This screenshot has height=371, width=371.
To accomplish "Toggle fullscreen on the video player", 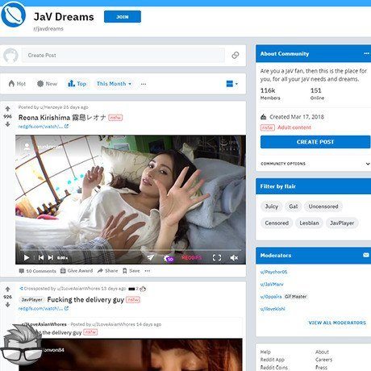I will 217,257.
